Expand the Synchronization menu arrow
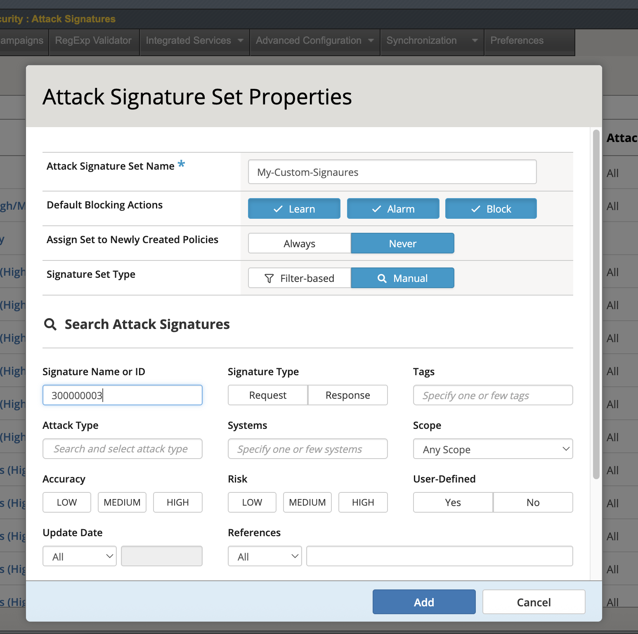Image resolution: width=638 pixels, height=634 pixels. pos(475,40)
